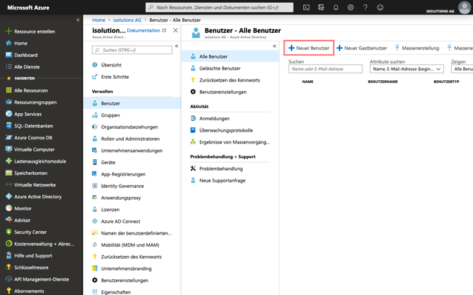Image resolution: width=473 pixels, height=295 pixels.
Task: Open Überwachungsprotokolle audit logs
Action: tap(226, 130)
